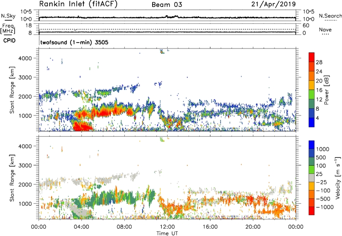Click the 'Freq. [MHz]' axis label
The image size is (342, 236).
[x=8, y=29]
